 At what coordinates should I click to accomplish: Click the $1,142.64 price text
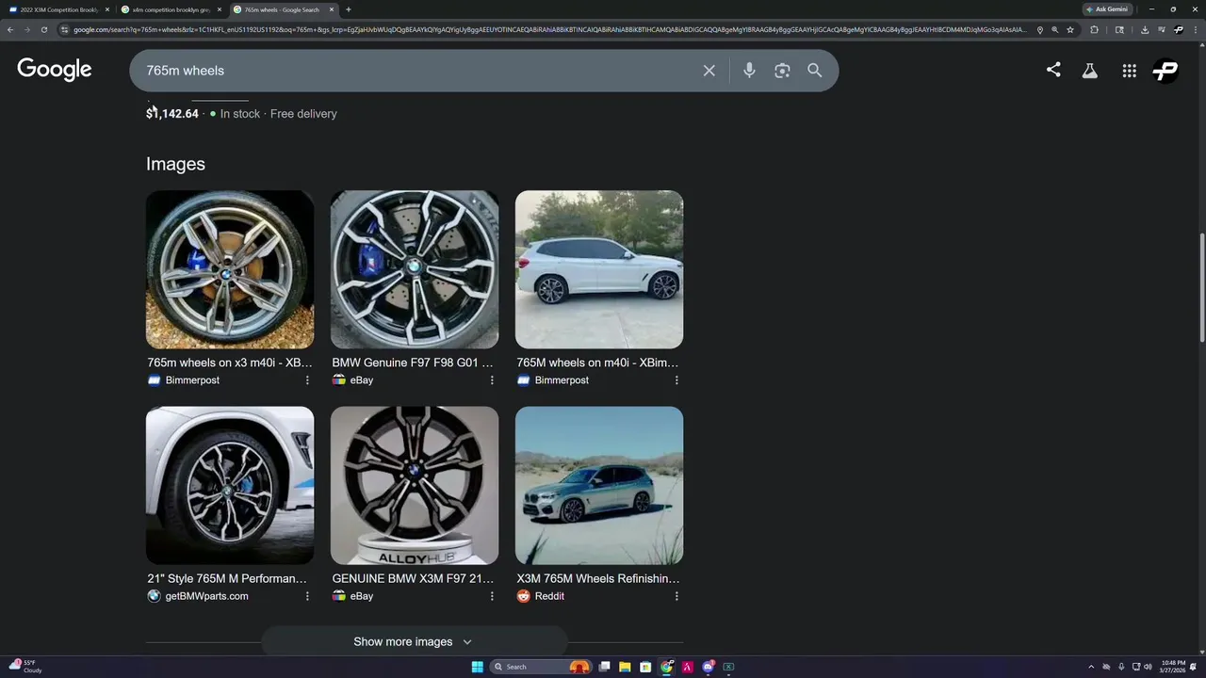pos(172,114)
